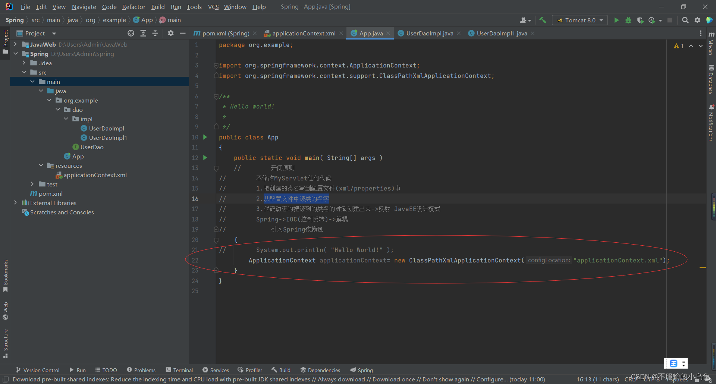
Task: Click the editor error stripe marker
Action: (703, 268)
